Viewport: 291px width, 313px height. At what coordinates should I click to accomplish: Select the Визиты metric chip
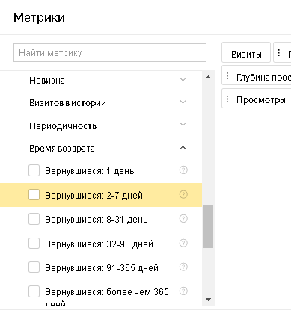(x=246, y=52)
